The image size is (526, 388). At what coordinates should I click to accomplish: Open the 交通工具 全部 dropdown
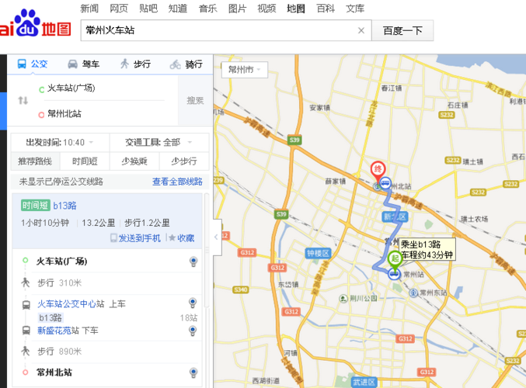(x=159, y=143)
